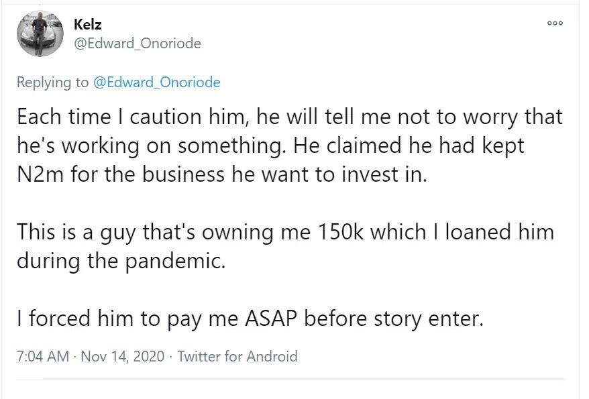Click the phrase "before story enter"
Screen dimensions: 589x399
pos(393,319)
